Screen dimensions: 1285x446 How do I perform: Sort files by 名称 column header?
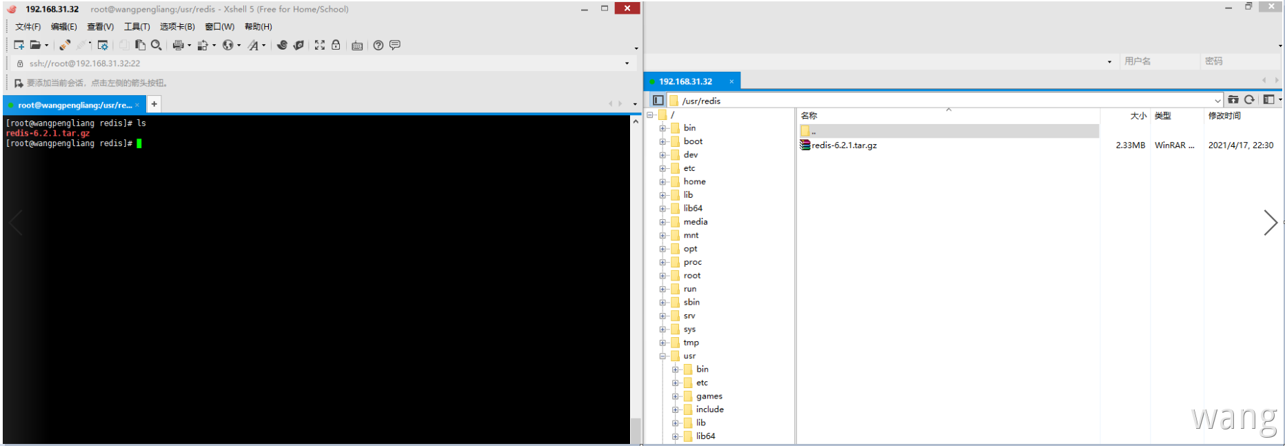809,116
